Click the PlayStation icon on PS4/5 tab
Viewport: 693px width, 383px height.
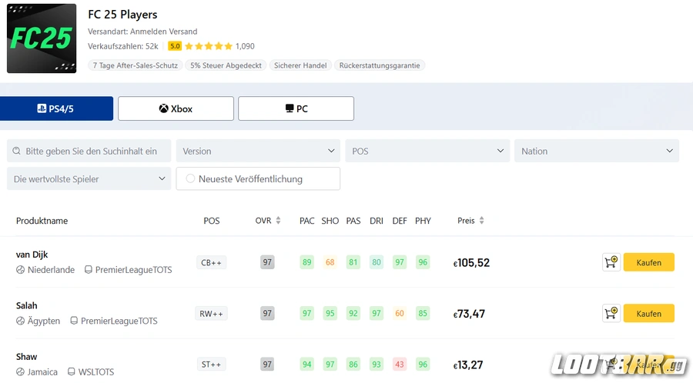pos(42,108)
